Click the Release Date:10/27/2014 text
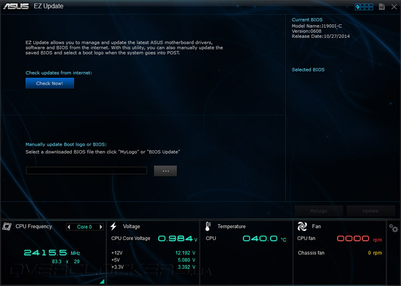 [321, 36]
